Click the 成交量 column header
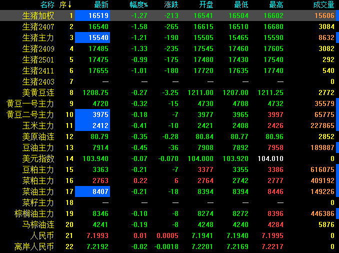The height and width of the screenshot is (253, 339). (323, 4)
